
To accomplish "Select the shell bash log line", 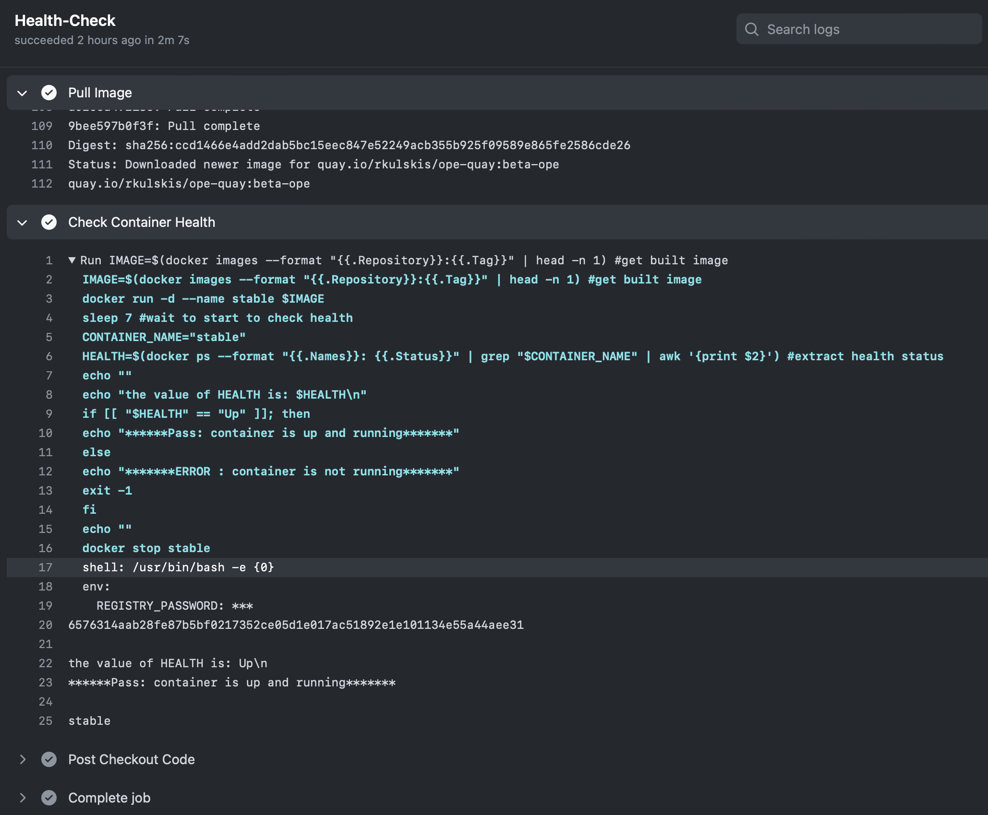I will (x=178, y=567).
